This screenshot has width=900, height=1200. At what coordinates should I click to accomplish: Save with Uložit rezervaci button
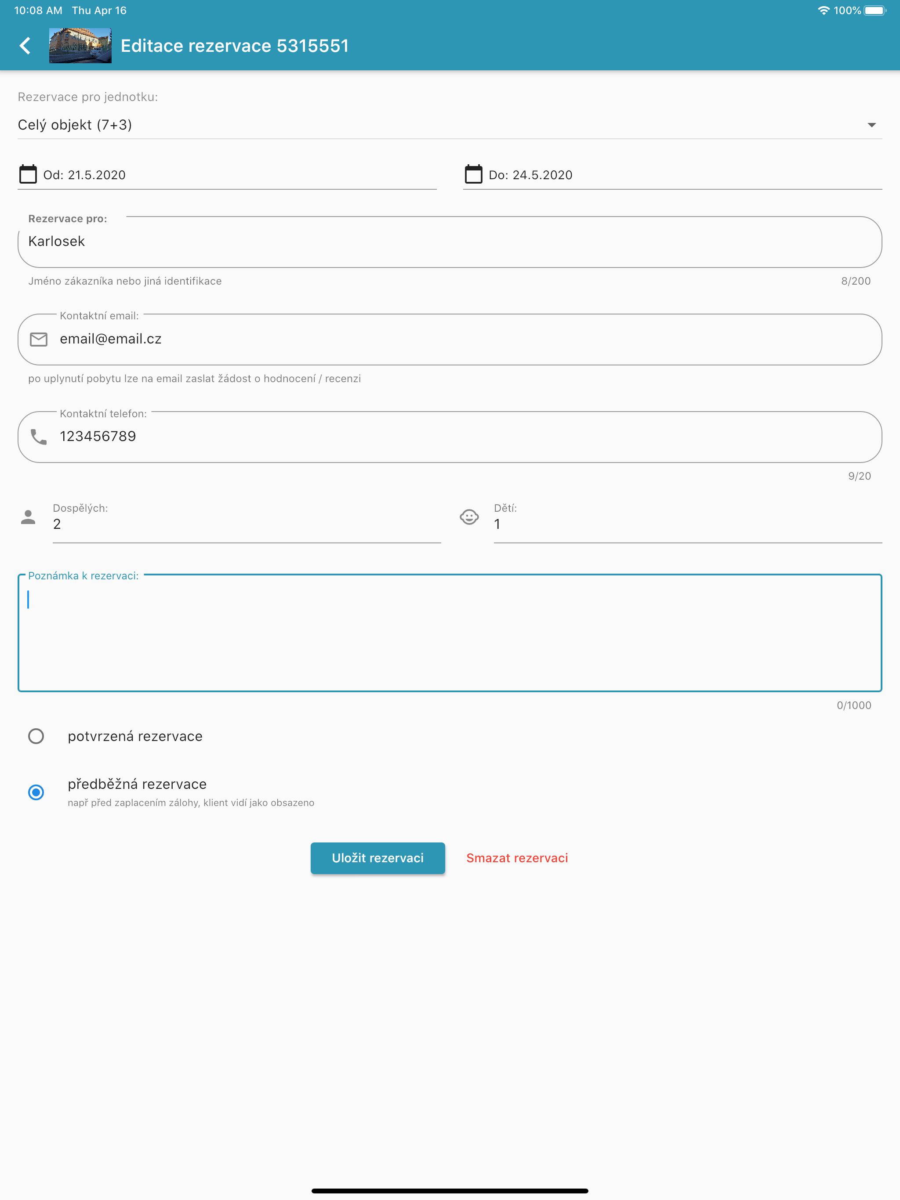pos(378,858)
